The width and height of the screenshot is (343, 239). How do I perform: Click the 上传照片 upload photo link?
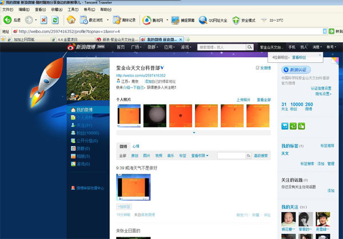243,99
